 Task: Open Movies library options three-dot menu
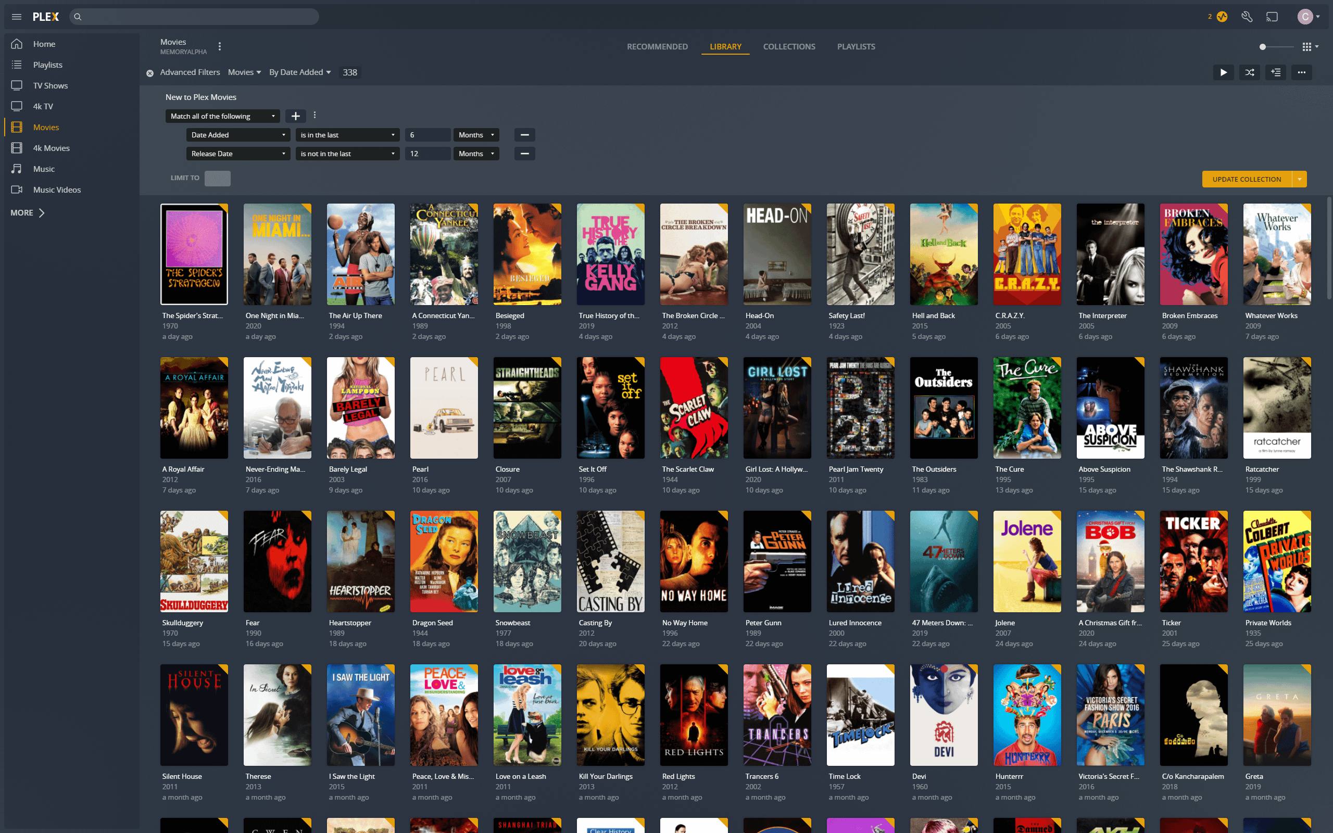coord(220,46)
